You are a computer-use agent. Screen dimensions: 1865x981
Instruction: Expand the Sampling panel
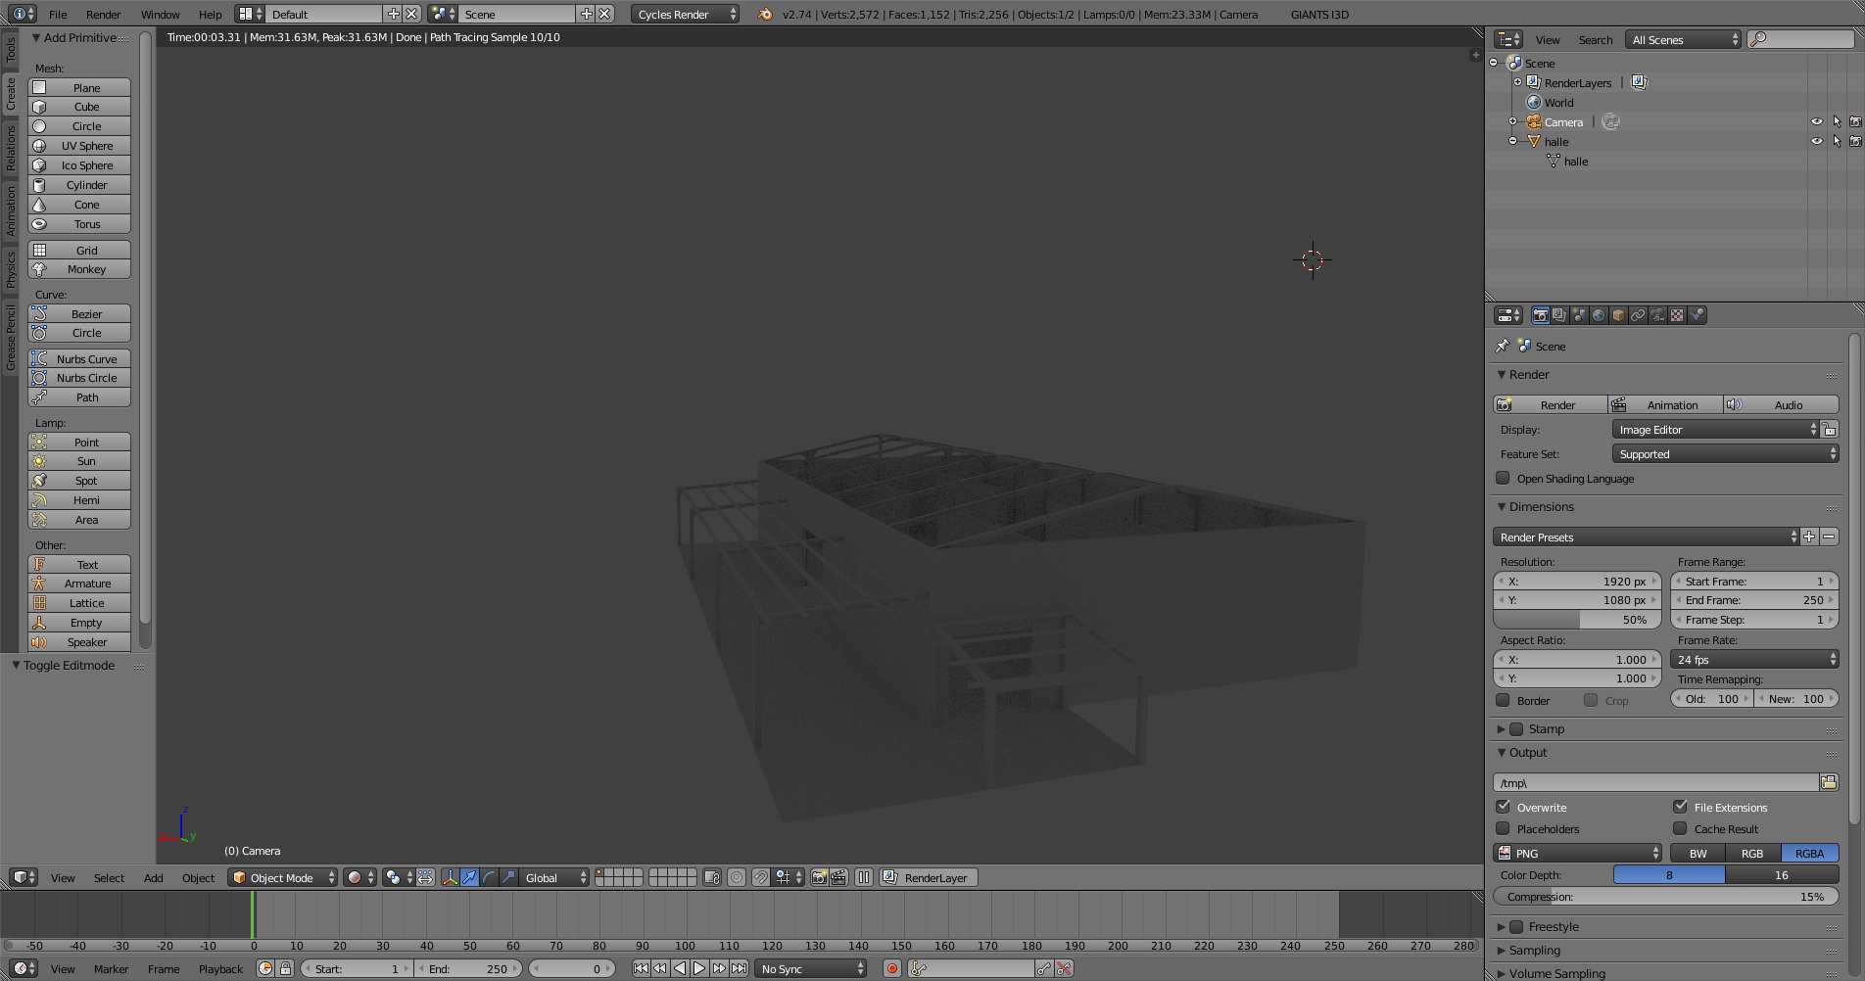point(1534,950)
